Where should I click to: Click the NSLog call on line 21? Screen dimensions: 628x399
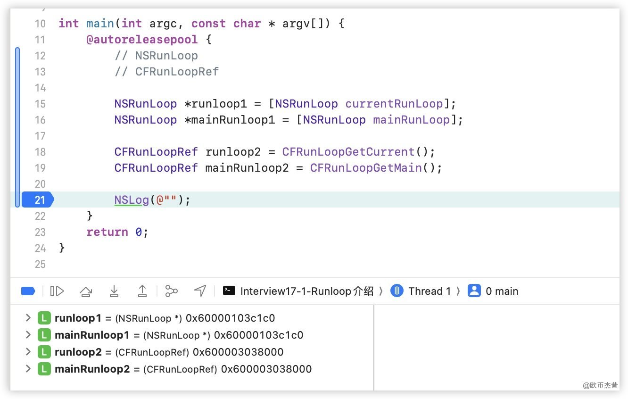[x=132, y=200]
